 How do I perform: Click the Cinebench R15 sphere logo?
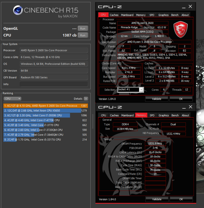click(x=18, y=10)
